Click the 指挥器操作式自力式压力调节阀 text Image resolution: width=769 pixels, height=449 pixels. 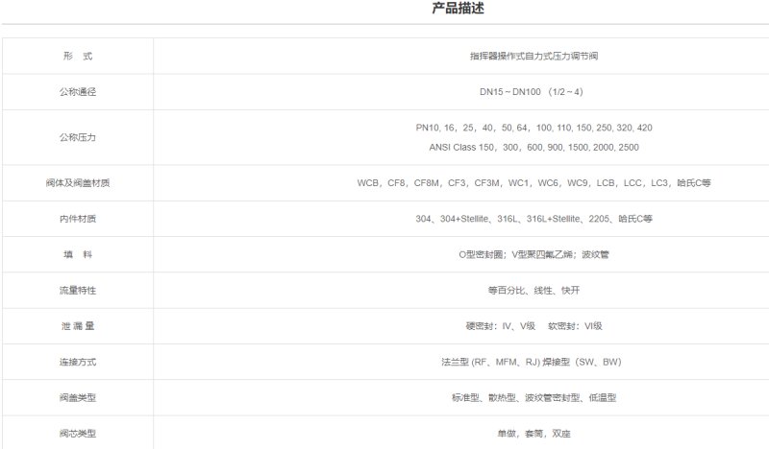[x=533, y=57]
